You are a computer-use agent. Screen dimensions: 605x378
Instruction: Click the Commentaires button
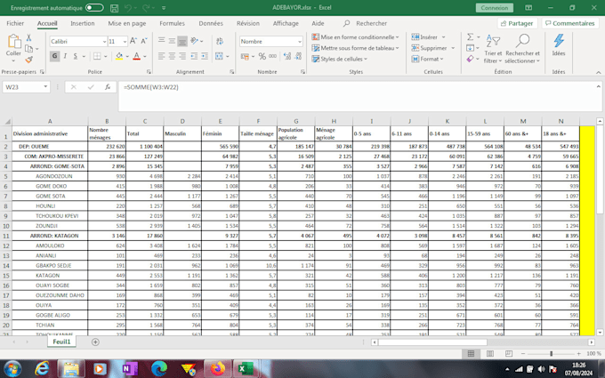coord(570,23)
